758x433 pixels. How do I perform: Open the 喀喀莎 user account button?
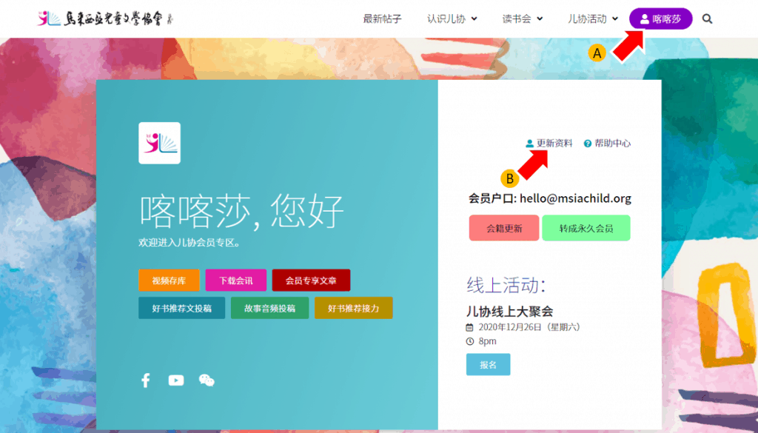pyautogui.click(x=660, y=19)
